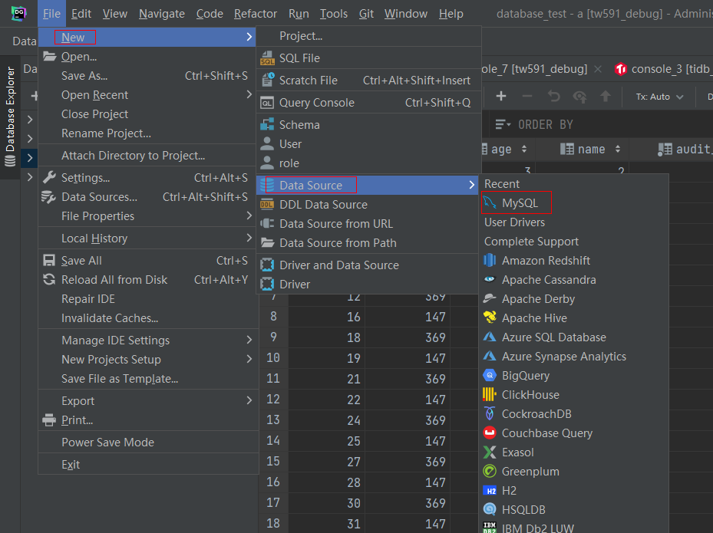Click the DataGrip application logo icon
Viewport: 713px width, 533px height.
coord(18,13)
